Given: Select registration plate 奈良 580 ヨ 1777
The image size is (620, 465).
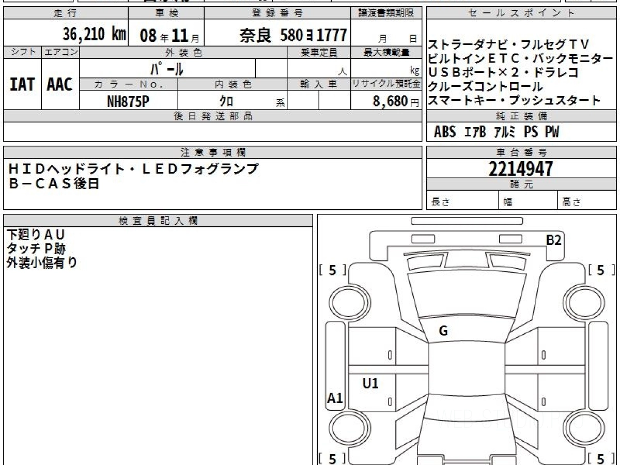Looking at the screenshot, I should pyautogui.click(x=293, y=35).
